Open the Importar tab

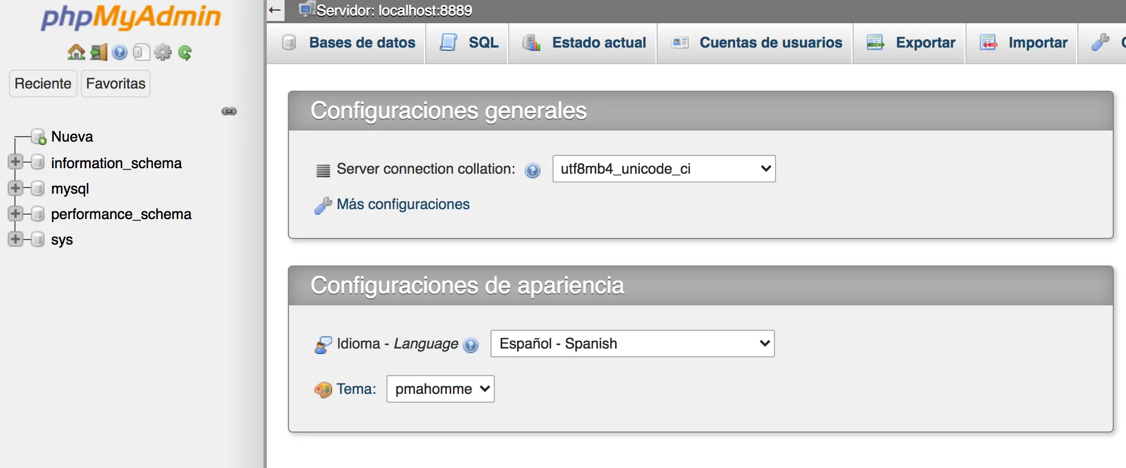[1022, 43]
